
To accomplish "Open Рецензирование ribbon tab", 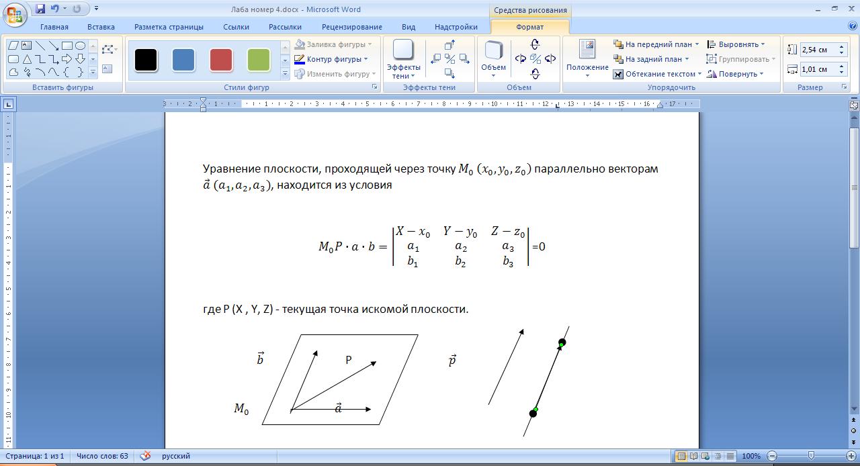I will coord(351,27).
